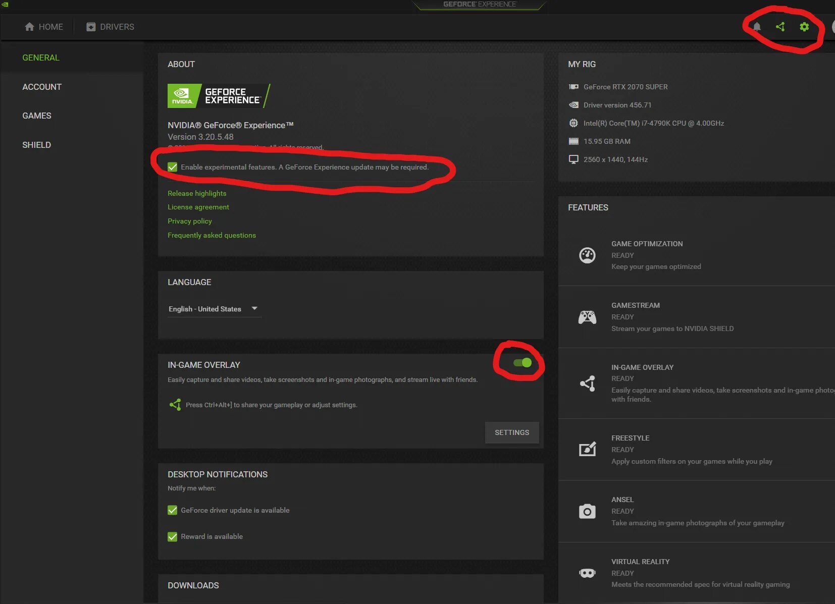Click the Home house icon
This screenshot has width=835, height=604.
(29, 27)
